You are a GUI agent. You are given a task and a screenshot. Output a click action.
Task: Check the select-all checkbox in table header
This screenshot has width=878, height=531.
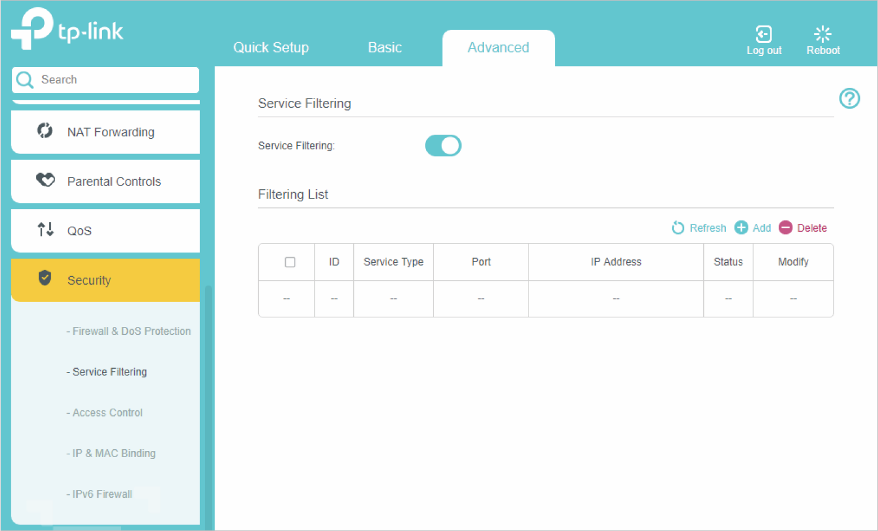pyautogui.click(x=290, y=262)
